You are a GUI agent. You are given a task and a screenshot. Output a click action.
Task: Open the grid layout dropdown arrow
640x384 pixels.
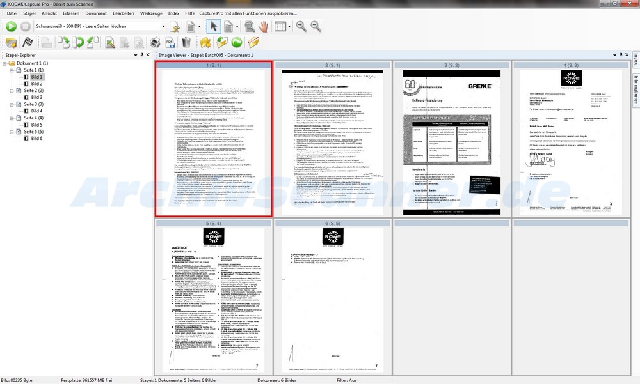coord(288,26)
